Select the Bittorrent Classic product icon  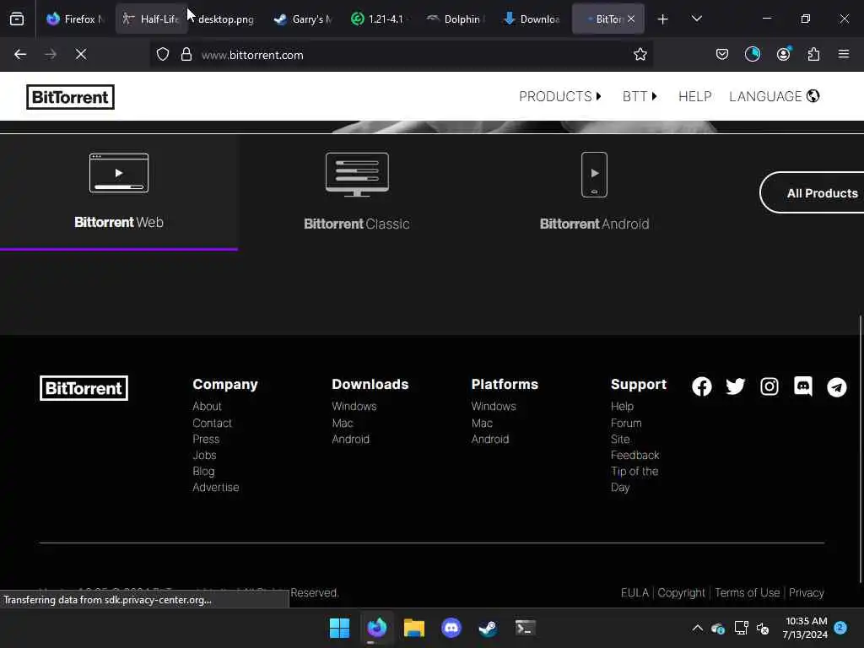point(357,175)
